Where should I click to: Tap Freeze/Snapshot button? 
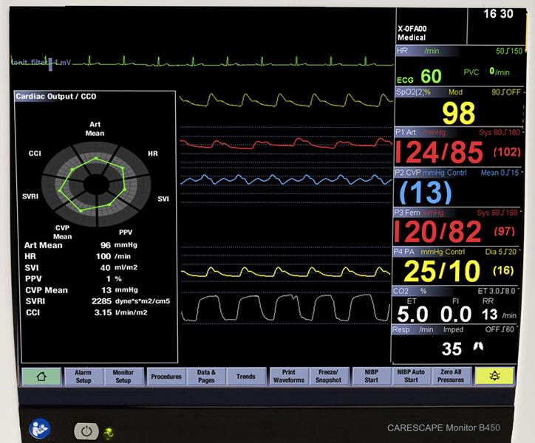[328, 376]
